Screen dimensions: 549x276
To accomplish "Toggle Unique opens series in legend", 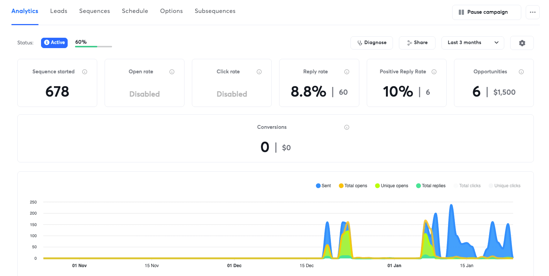I will [x=392, y=186].
